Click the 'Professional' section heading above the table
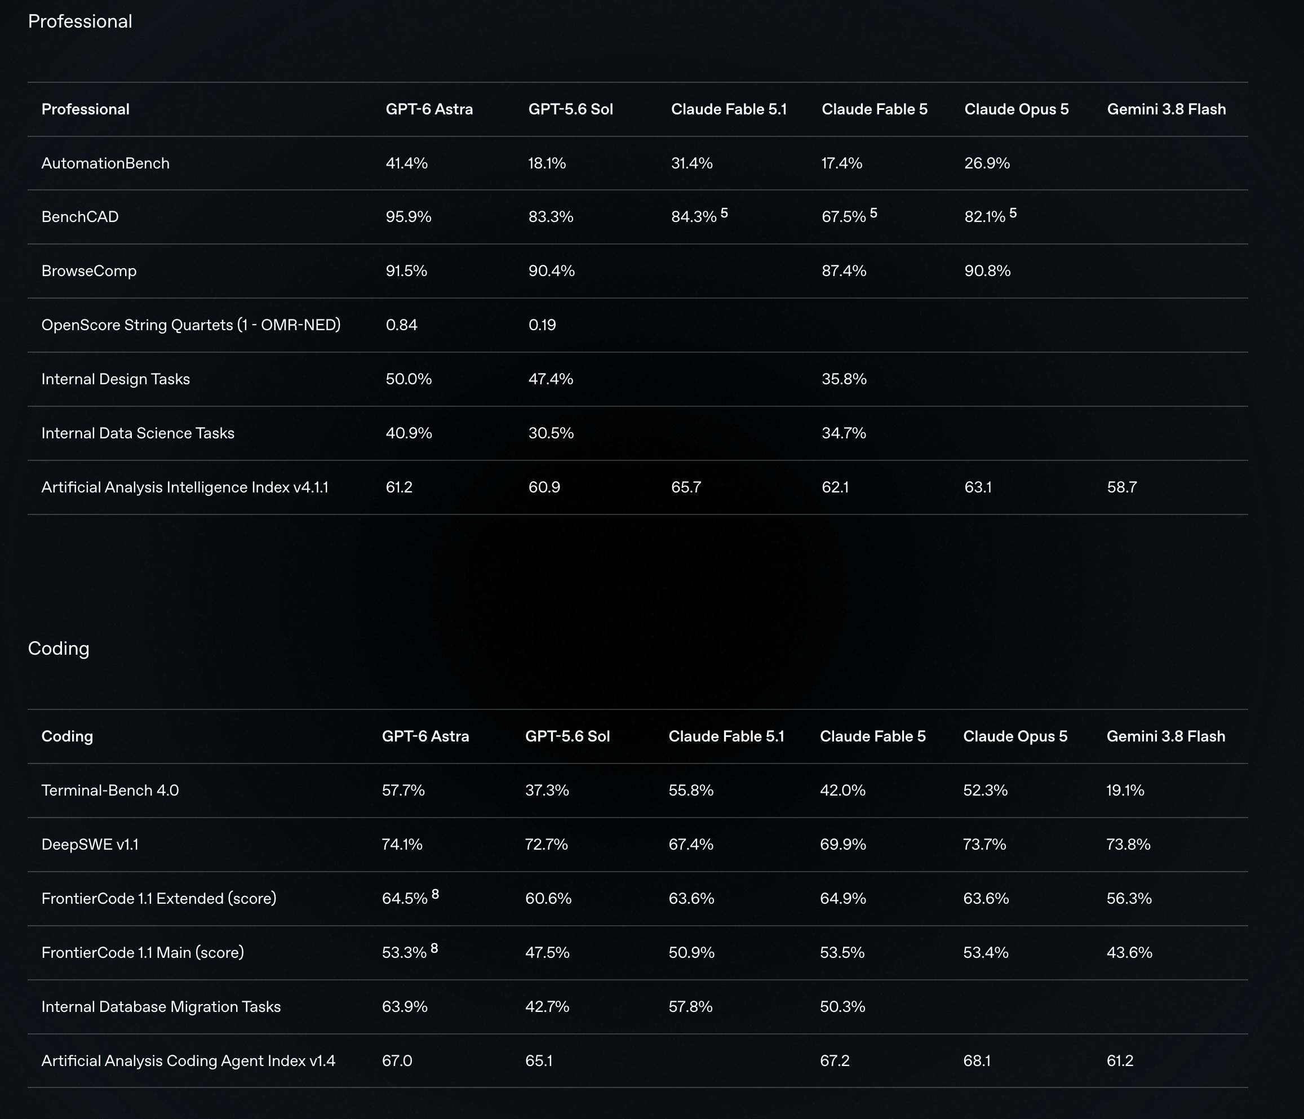This screenshot has height=1119, width=1304. click(80, 21)
